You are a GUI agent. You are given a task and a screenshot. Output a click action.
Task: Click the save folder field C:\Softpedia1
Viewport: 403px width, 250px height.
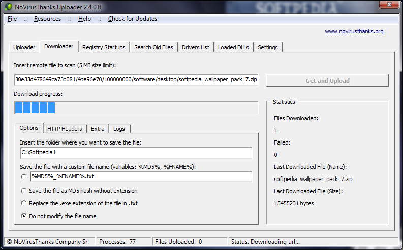[136, 153]
